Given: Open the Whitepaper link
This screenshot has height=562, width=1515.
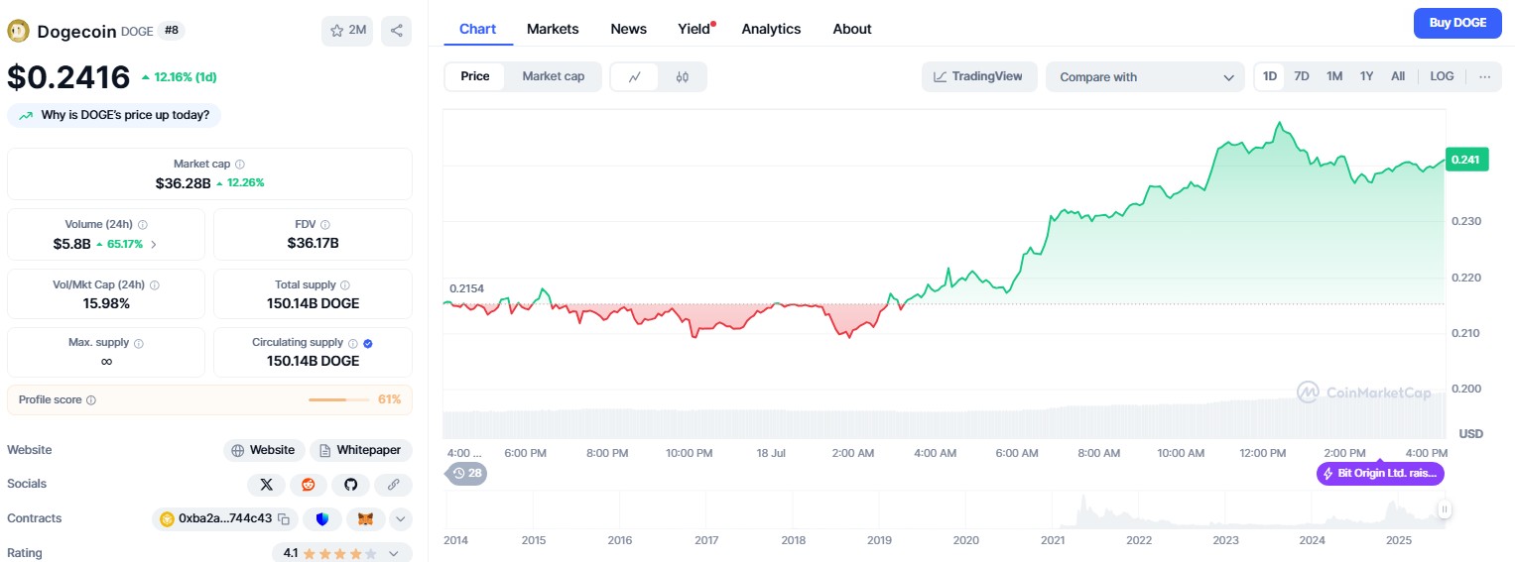Looking at the screenshot, I should point(361,450).
